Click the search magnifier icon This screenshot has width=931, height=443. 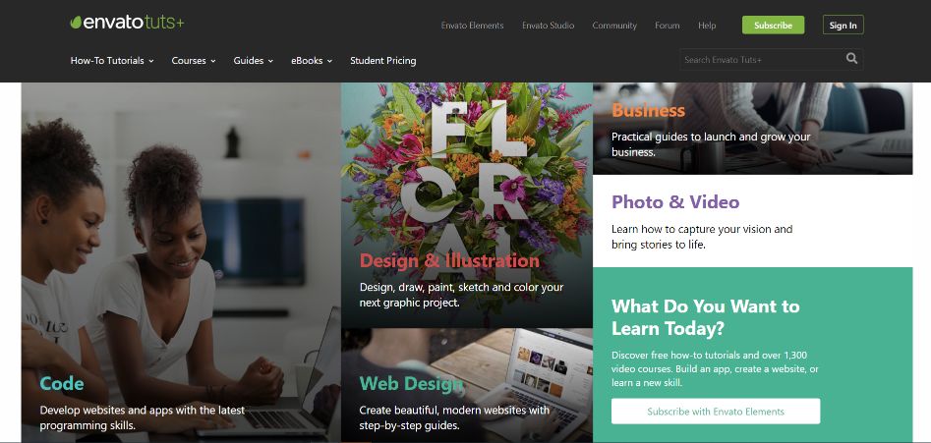[851, 59]
